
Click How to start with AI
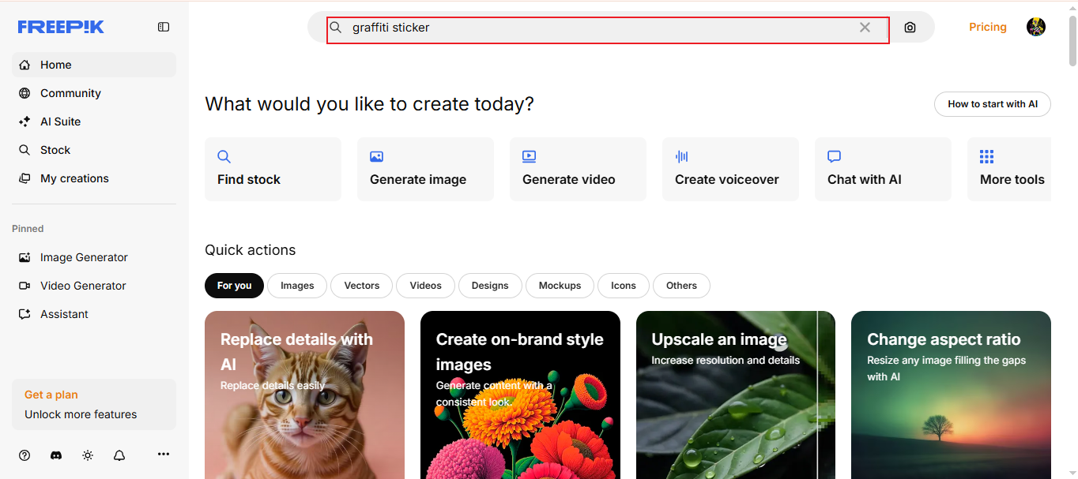pos(992,104)
